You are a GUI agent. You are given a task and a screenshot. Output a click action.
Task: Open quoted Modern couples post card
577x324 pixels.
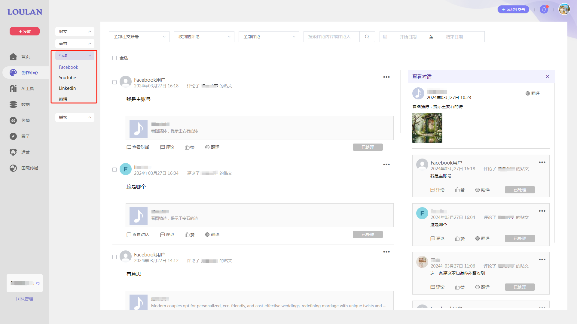pyautogui.click(x=260, y=300)
